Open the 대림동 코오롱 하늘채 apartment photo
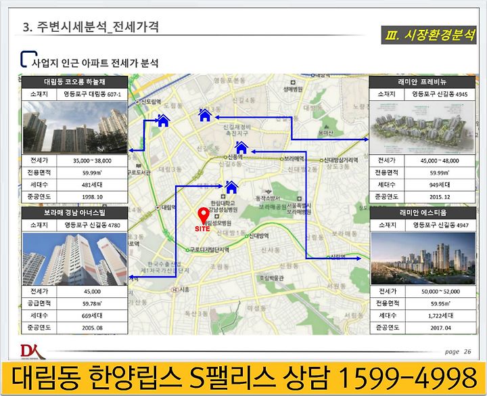487x396 pixels. tap(74, 127)
